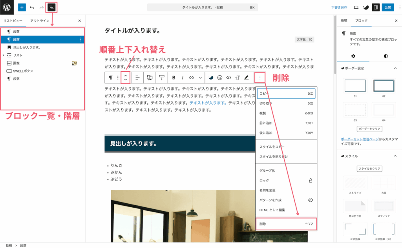
Task: Open the ボーダーセット管理ページ link
Action: tap(360, 139)
